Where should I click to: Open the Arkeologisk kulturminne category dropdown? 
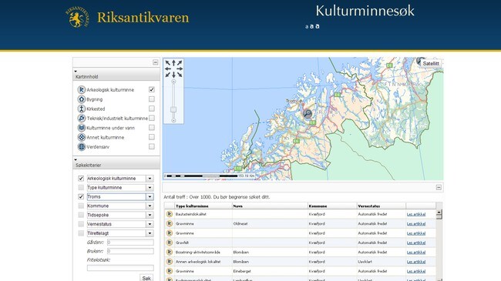point(150,179)
